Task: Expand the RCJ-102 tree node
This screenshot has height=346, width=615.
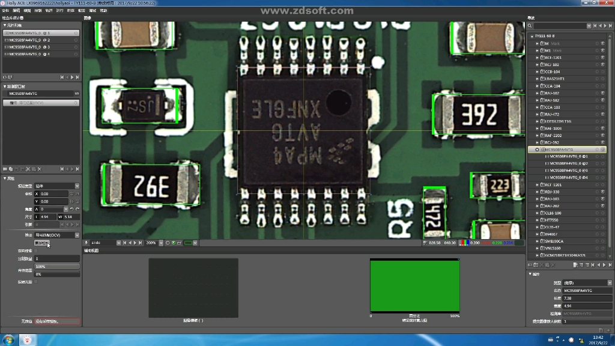Action: 538,65
